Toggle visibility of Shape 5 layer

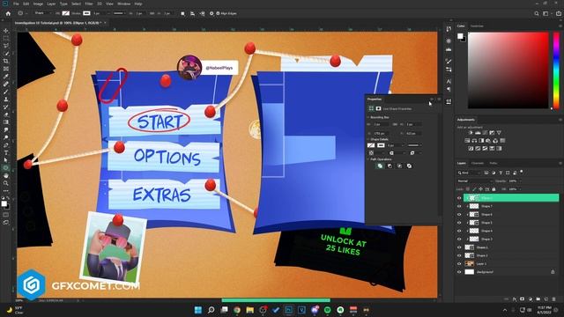tap(459, 223)
